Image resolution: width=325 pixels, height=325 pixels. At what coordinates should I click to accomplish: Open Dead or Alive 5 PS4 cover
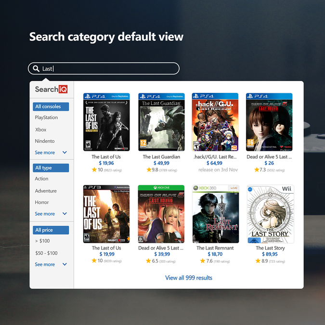tap(269, 122)
